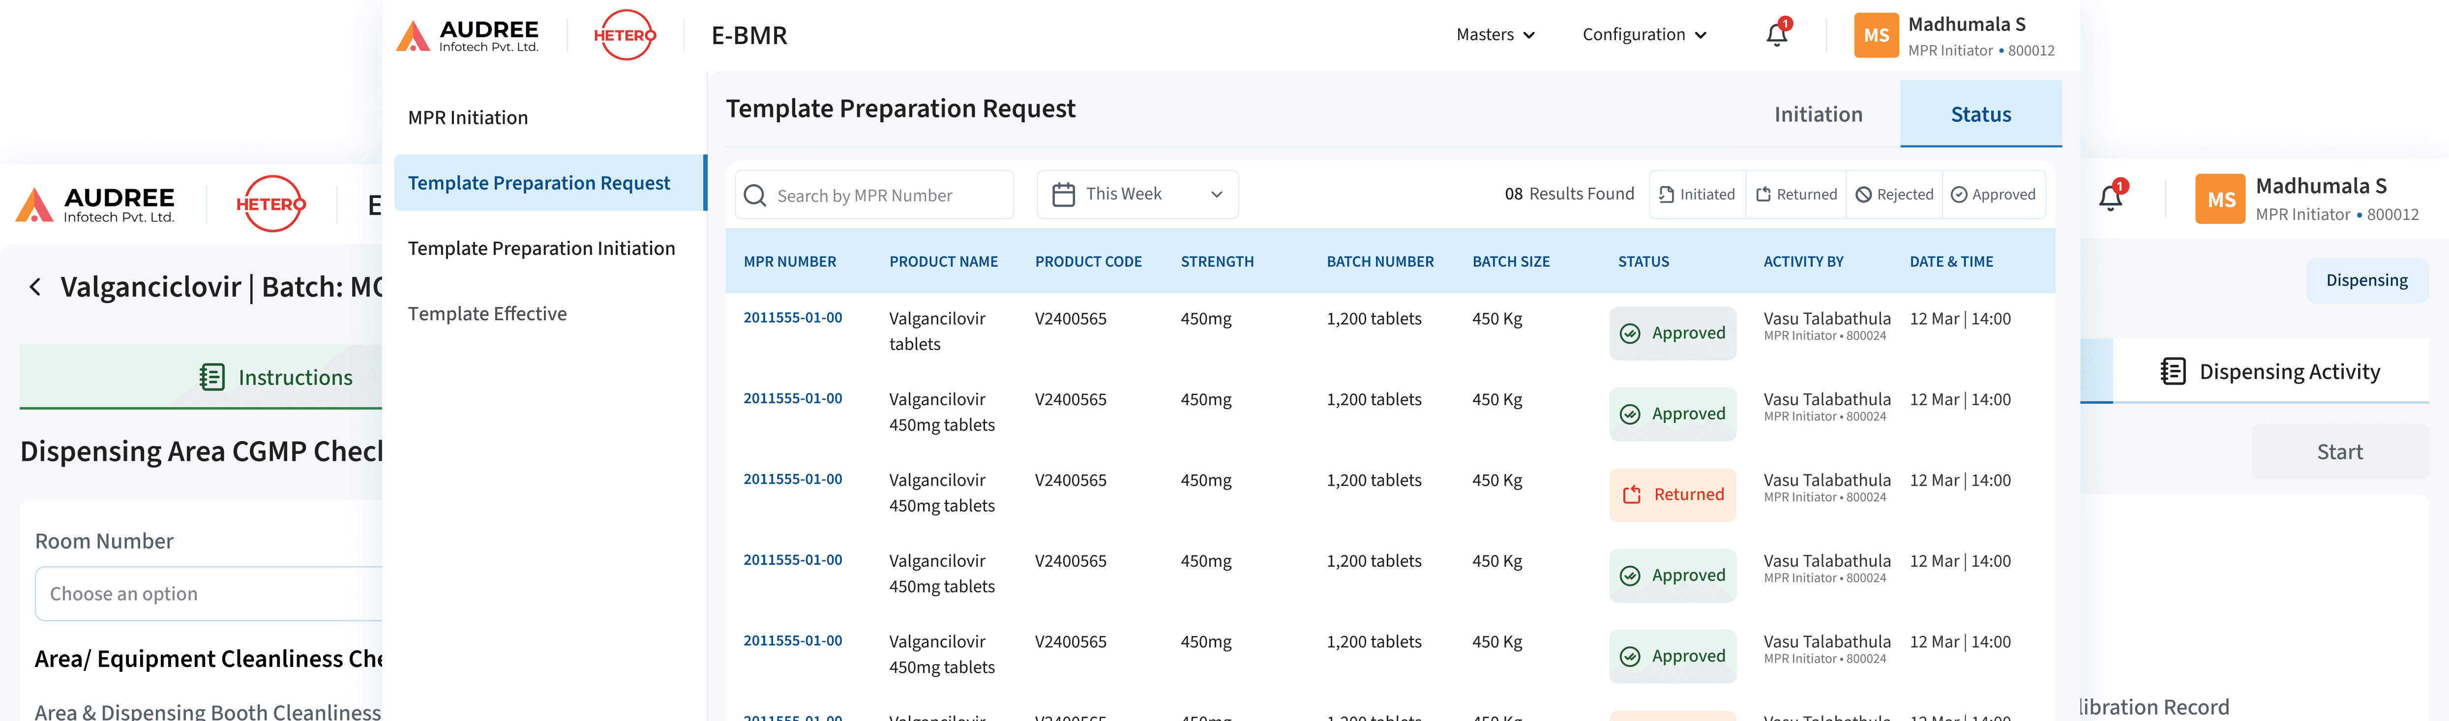
Task: Open first MPR number 2011555-01-00 link
Action: (x=792, y=318)
